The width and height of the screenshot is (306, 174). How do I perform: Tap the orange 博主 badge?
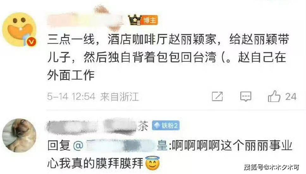(x=150, y=20)
